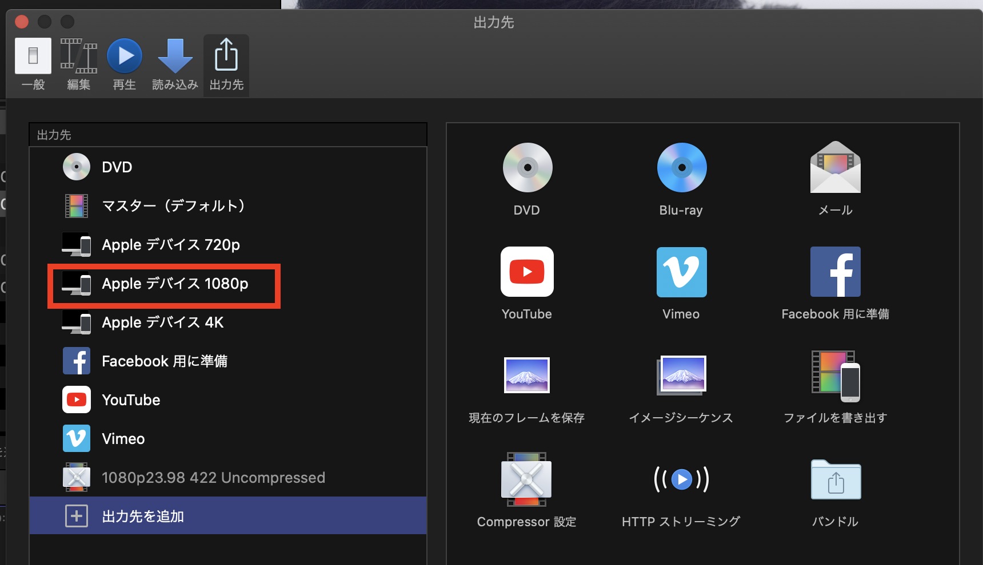Choose the DVD disc in the destination grid
The width and height of the screenshot is (983, 565).
click(527, 167)
